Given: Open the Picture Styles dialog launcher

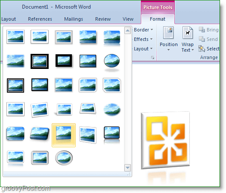Looking at the screenshot, I should (x=152, y=58).
